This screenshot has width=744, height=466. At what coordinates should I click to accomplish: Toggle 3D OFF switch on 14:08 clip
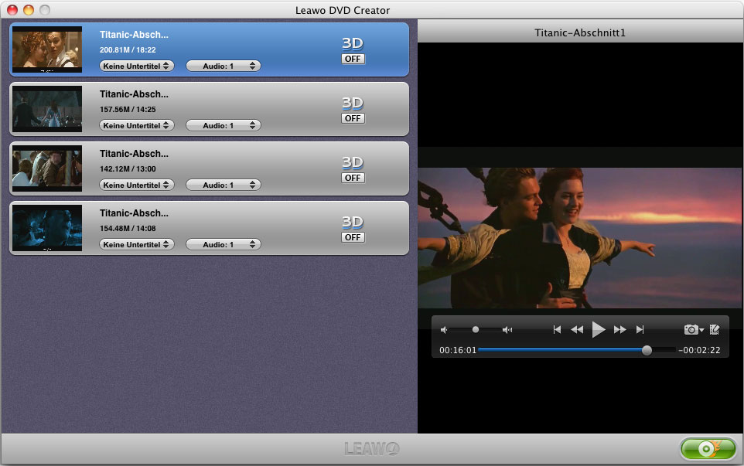353,237
